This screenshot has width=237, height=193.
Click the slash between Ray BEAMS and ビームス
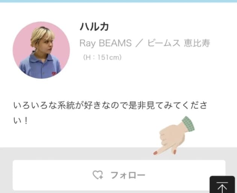(139, 43)
